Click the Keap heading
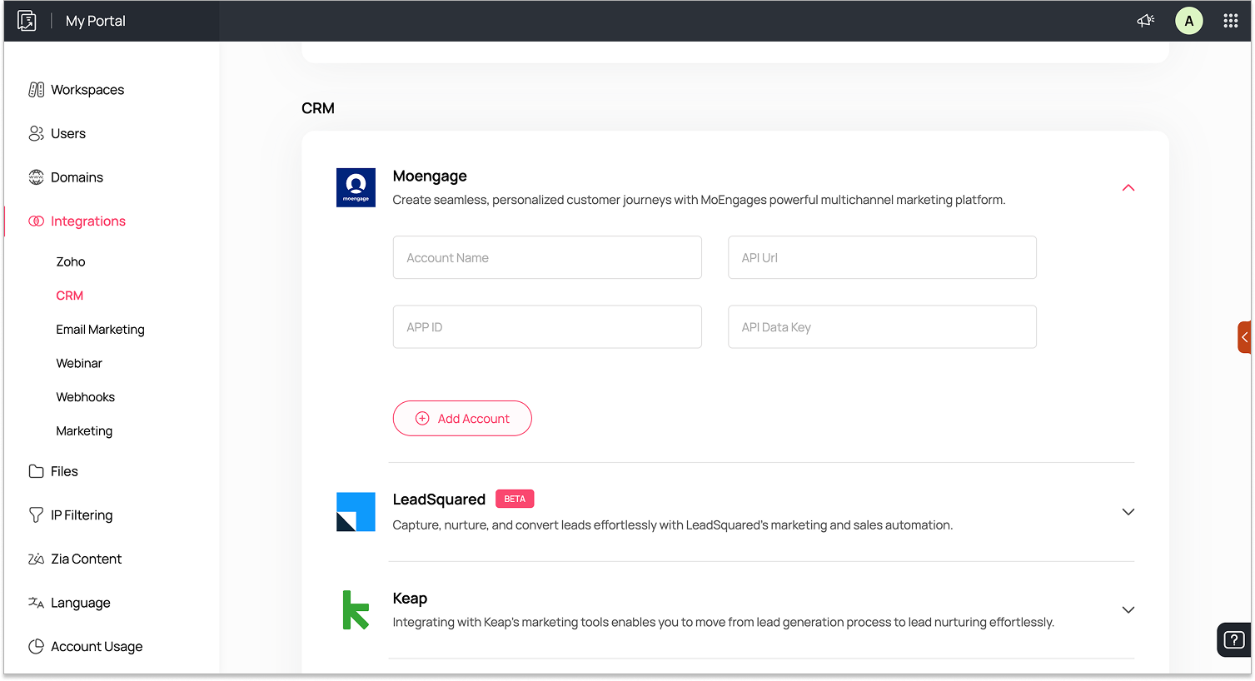The height and width of the screenshot is (681, 1255). [x=410, y=599]
